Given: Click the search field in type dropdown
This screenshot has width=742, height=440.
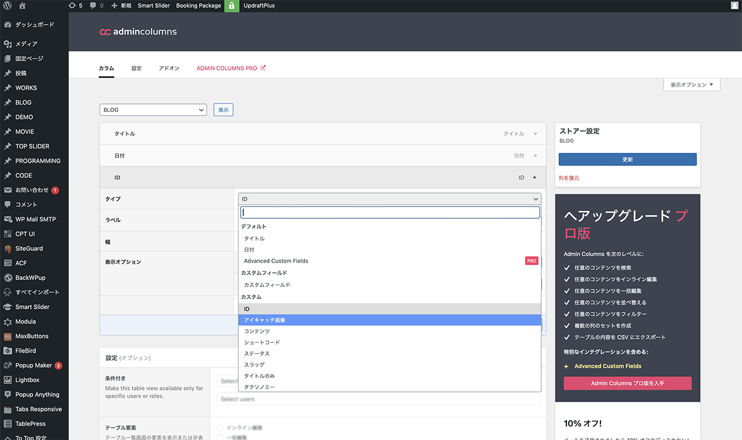Looking at the screenshot, I should (390, 212).
